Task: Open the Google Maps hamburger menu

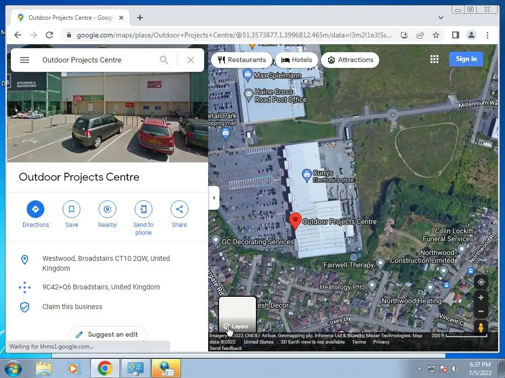Action: [25, 60]
